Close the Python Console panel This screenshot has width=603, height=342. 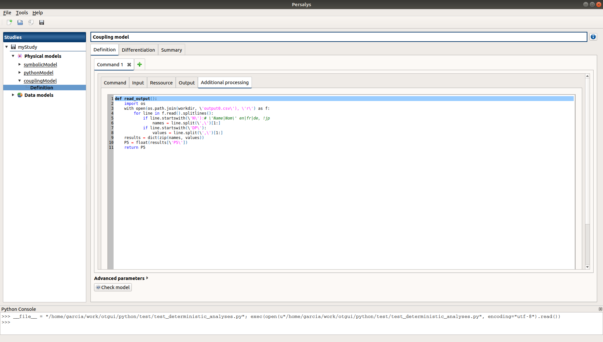click(x=600, y=309)
